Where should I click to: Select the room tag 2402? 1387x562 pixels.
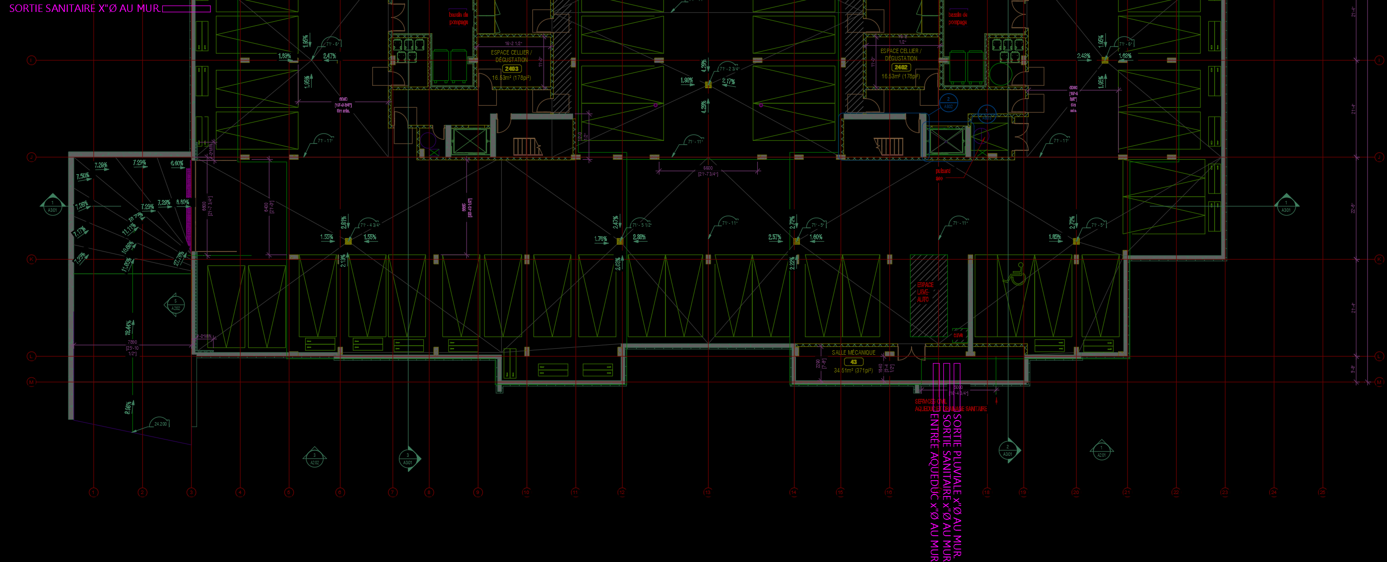[x=900, y=67]
